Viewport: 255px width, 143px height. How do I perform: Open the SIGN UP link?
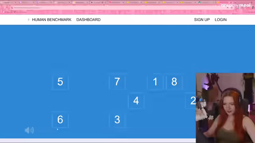202,19
